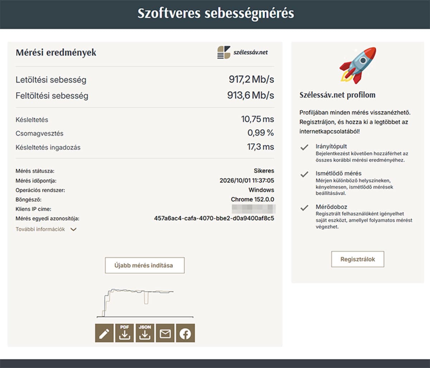Click the Feltöltési sebesség value 913,6 Mb/s
Screen dimensions: 430x368
pos(250,95)
